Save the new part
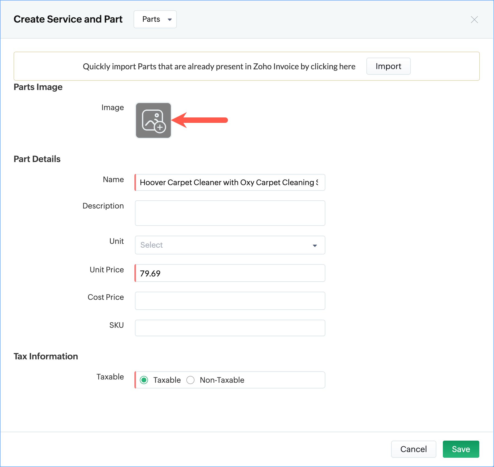The image size is (494, 467). click(461, 449)
